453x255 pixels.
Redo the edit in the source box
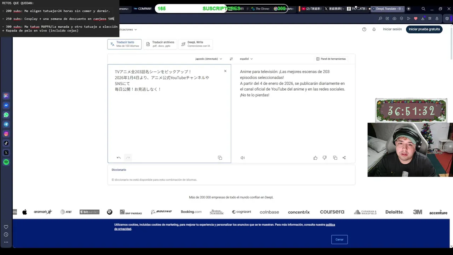[128, 158]
